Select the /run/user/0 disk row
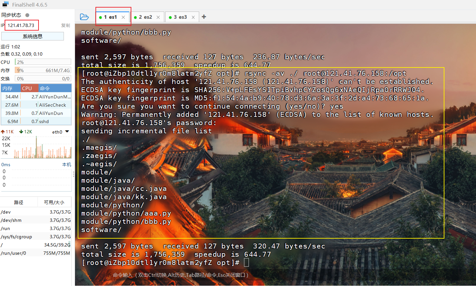The width and height of the screenshot is (476, 286). point(36,253)
